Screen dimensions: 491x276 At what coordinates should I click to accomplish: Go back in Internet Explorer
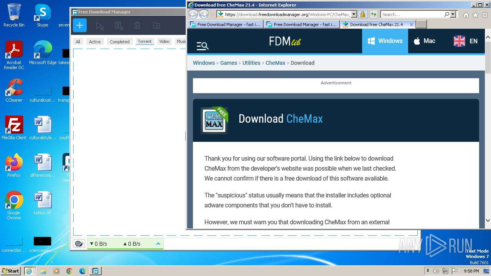point(193,15)
